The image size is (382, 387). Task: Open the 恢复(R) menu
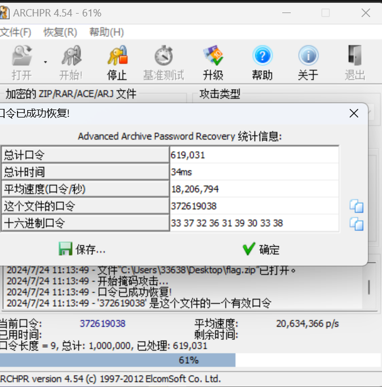pos(60,32)
